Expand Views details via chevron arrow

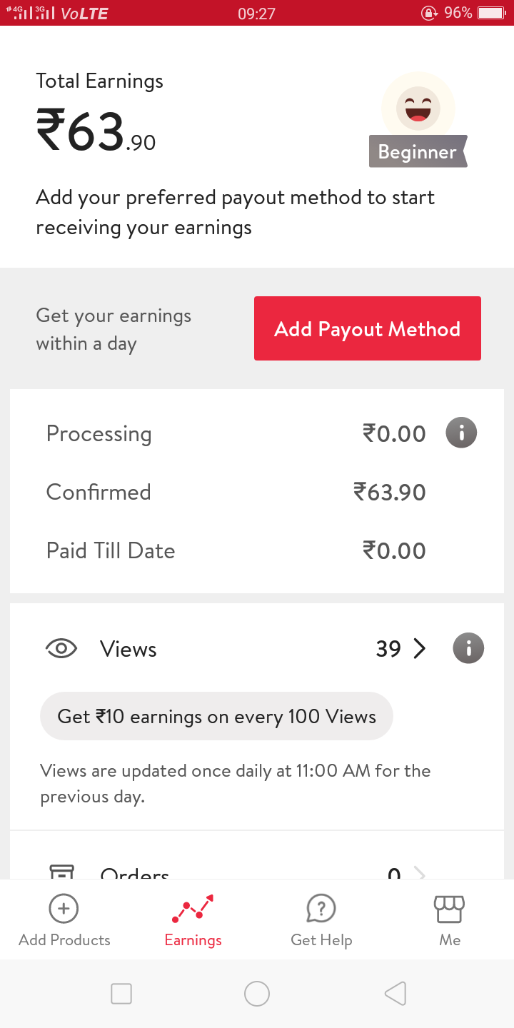[420, 648]
